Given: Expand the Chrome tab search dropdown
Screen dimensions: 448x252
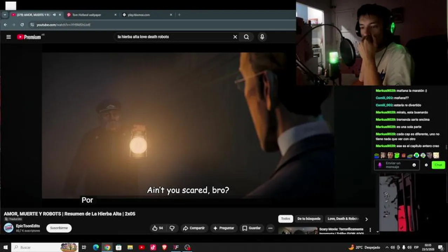Looking at the screenshot, I should pyautogui.click(x=5, y=15).
